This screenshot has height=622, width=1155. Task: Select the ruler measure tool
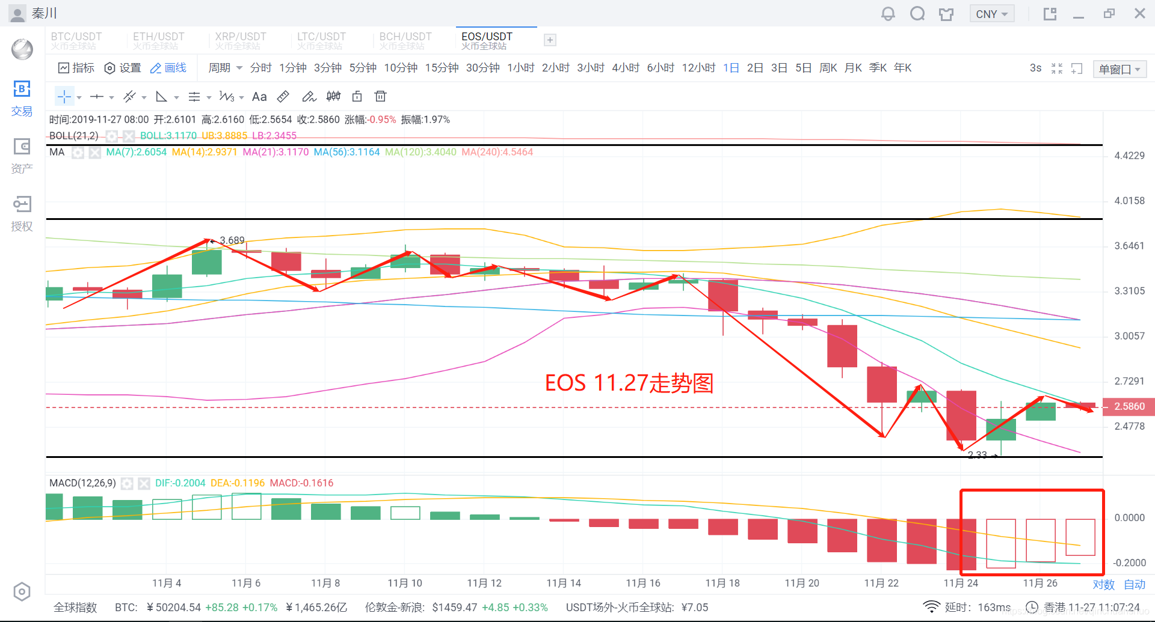click(x=283, y=96)
